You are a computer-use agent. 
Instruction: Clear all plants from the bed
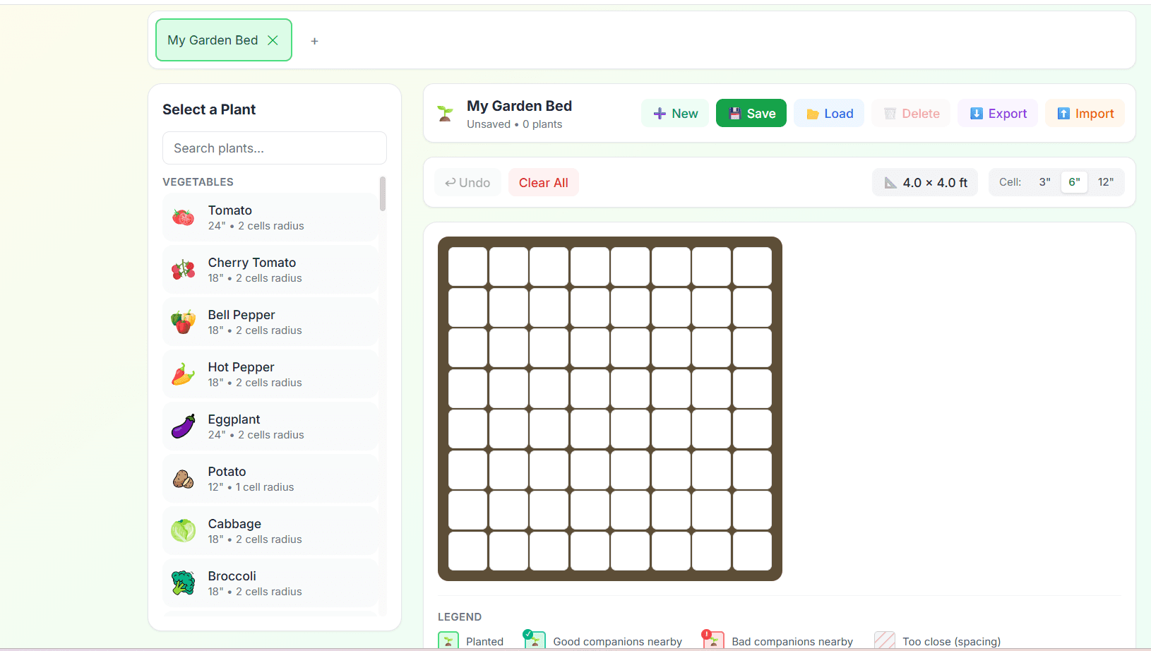pos(543,182)
